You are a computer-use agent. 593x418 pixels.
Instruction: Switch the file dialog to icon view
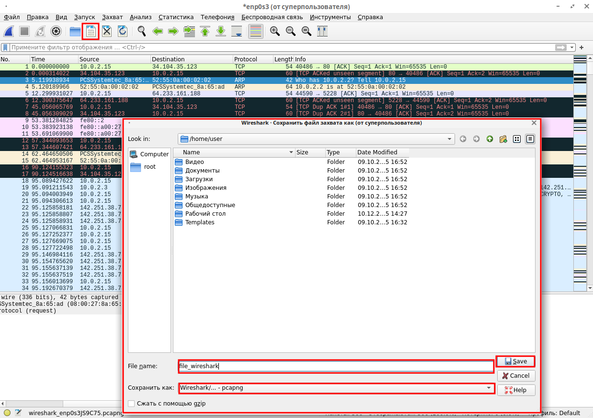tap(517, 139)
